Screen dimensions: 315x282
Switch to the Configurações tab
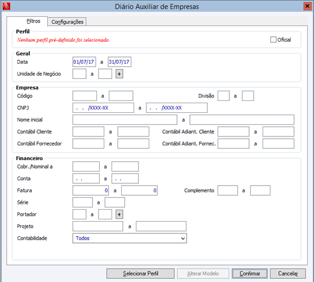point(67,21)
